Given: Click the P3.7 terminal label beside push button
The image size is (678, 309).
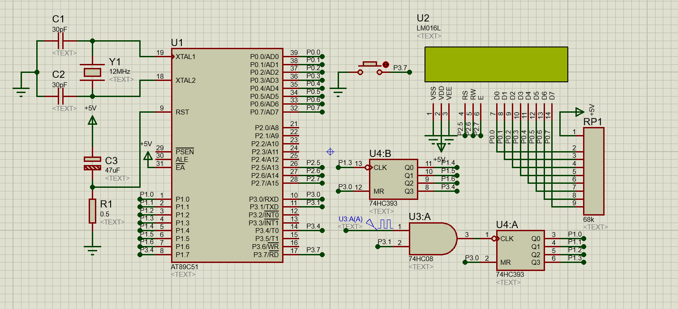Looking at the screenshot, I should click(x=400, y=68).
